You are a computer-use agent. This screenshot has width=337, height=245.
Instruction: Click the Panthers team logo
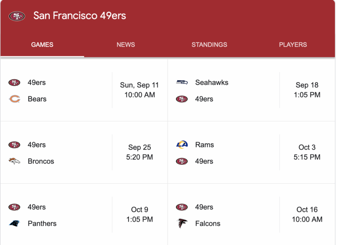14,223
